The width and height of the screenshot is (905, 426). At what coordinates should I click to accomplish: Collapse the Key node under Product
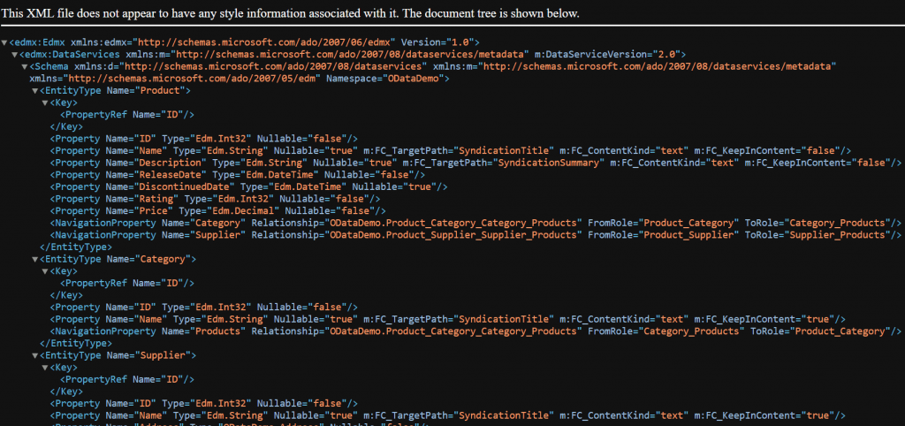pyautogui.click(x=45, y=103)
